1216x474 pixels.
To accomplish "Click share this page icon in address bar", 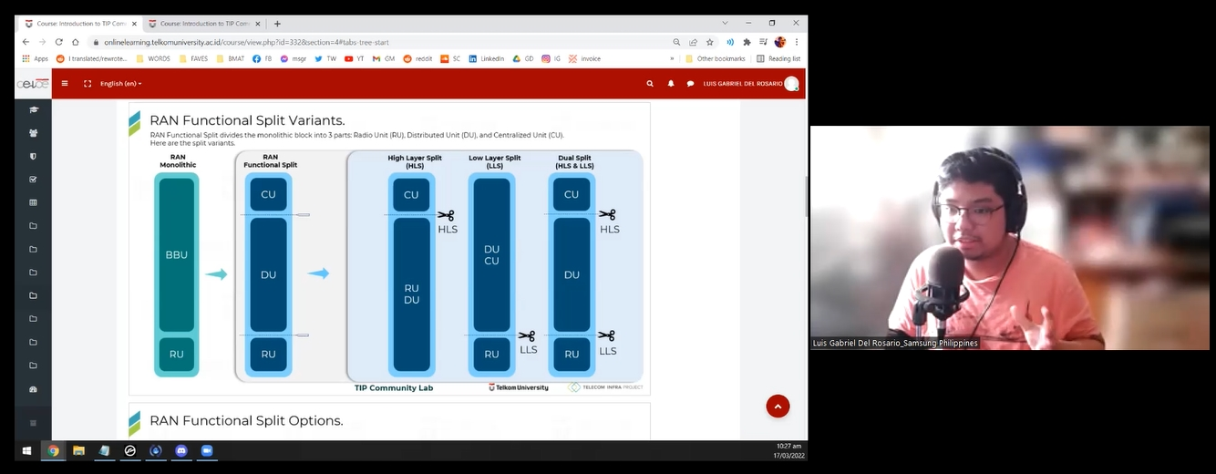I will [x=693, y=42].
